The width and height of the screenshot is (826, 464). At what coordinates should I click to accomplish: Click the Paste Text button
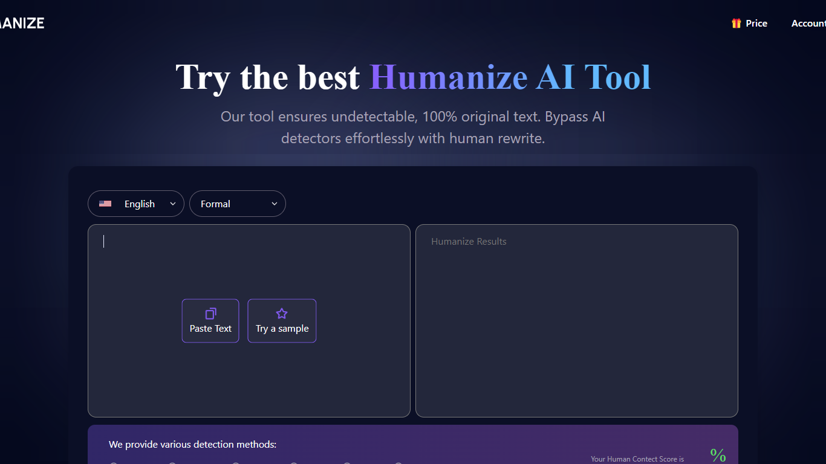[x=210, y=321]
